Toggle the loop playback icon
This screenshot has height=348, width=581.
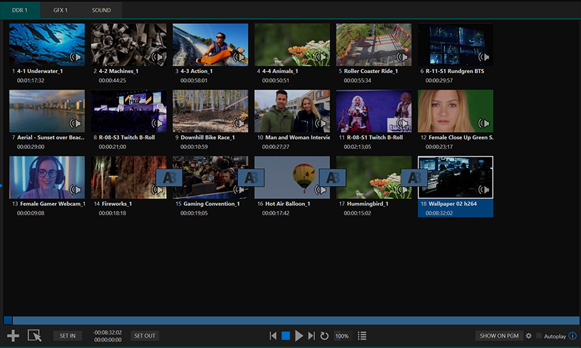(x=324, y=336)
